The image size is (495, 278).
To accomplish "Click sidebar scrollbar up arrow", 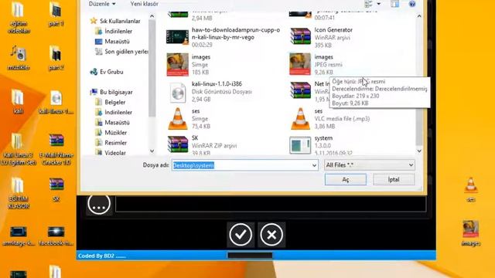I will click(x=152, y=16).
